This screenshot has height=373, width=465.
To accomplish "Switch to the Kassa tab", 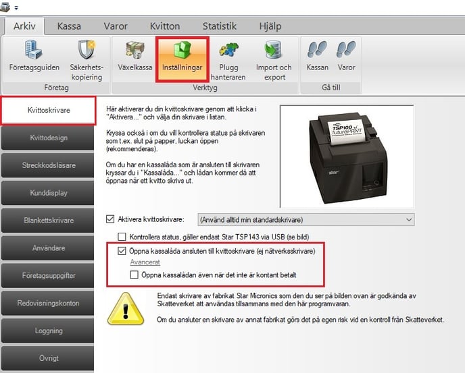I will click(69, 26).
